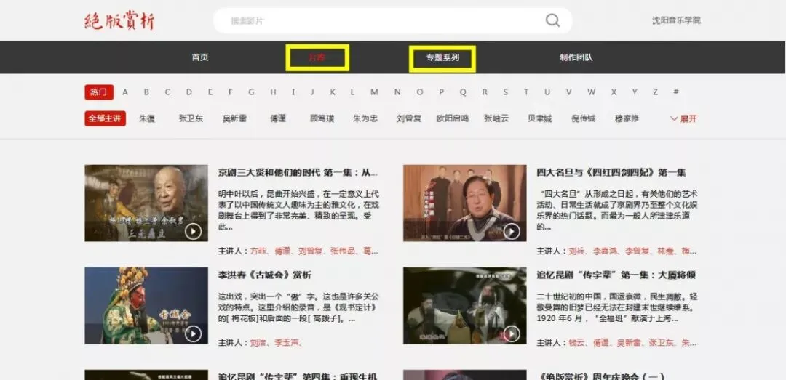
Task: Filter speakers by 倪传钺
Action: (583, 118)
